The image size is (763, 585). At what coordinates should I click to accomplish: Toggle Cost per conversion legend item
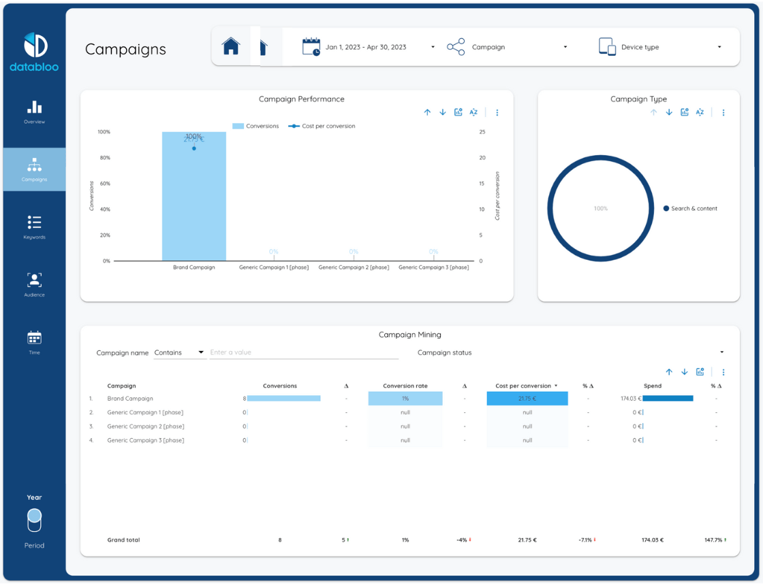tap(322, 126)
